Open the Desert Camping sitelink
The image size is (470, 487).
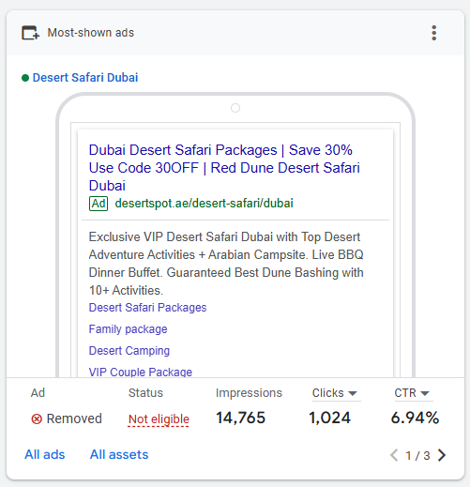pos(129,351)
